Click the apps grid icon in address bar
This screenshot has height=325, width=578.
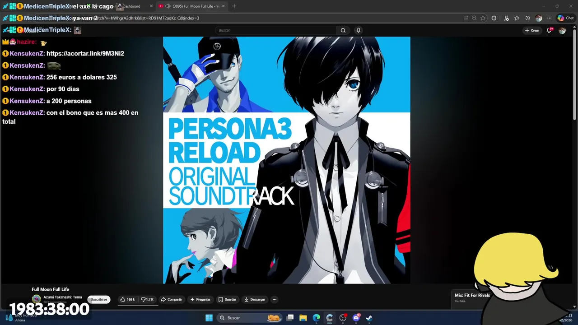pos(466,18)
